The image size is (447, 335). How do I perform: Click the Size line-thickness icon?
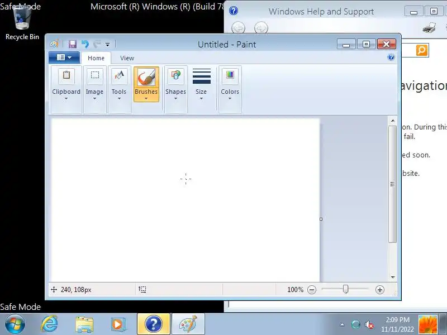tap(202, 76)
